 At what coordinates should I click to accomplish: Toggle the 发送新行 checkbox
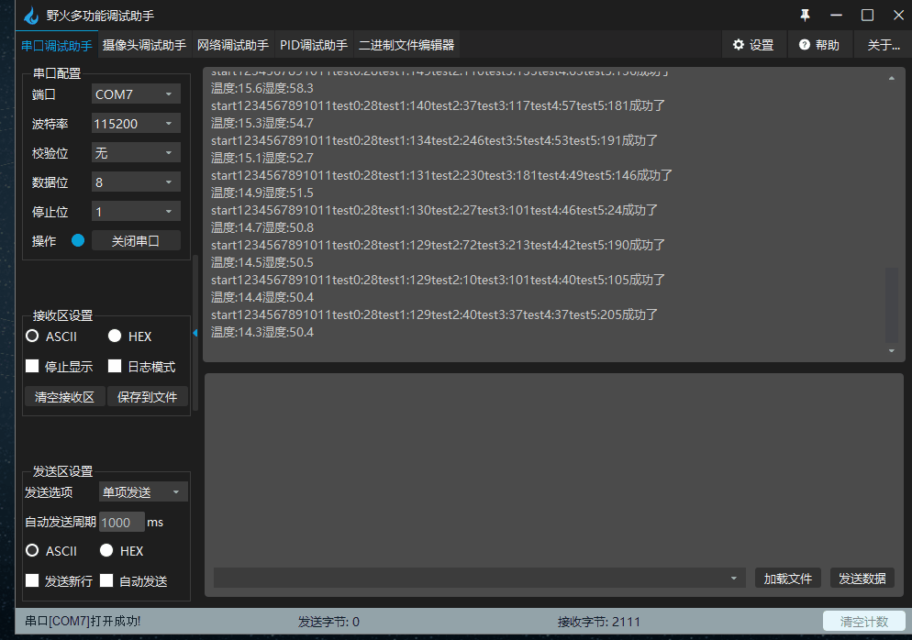[33, 580]
